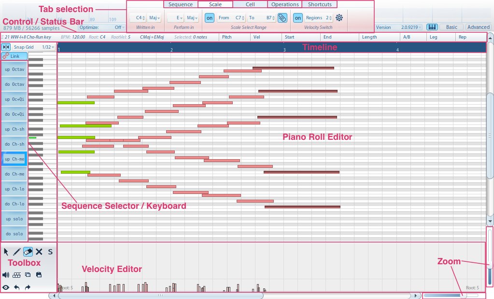Click the scroll left arrow

[x=54, y=296]
